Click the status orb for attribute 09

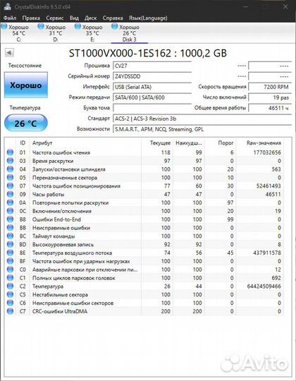[10, 194]
